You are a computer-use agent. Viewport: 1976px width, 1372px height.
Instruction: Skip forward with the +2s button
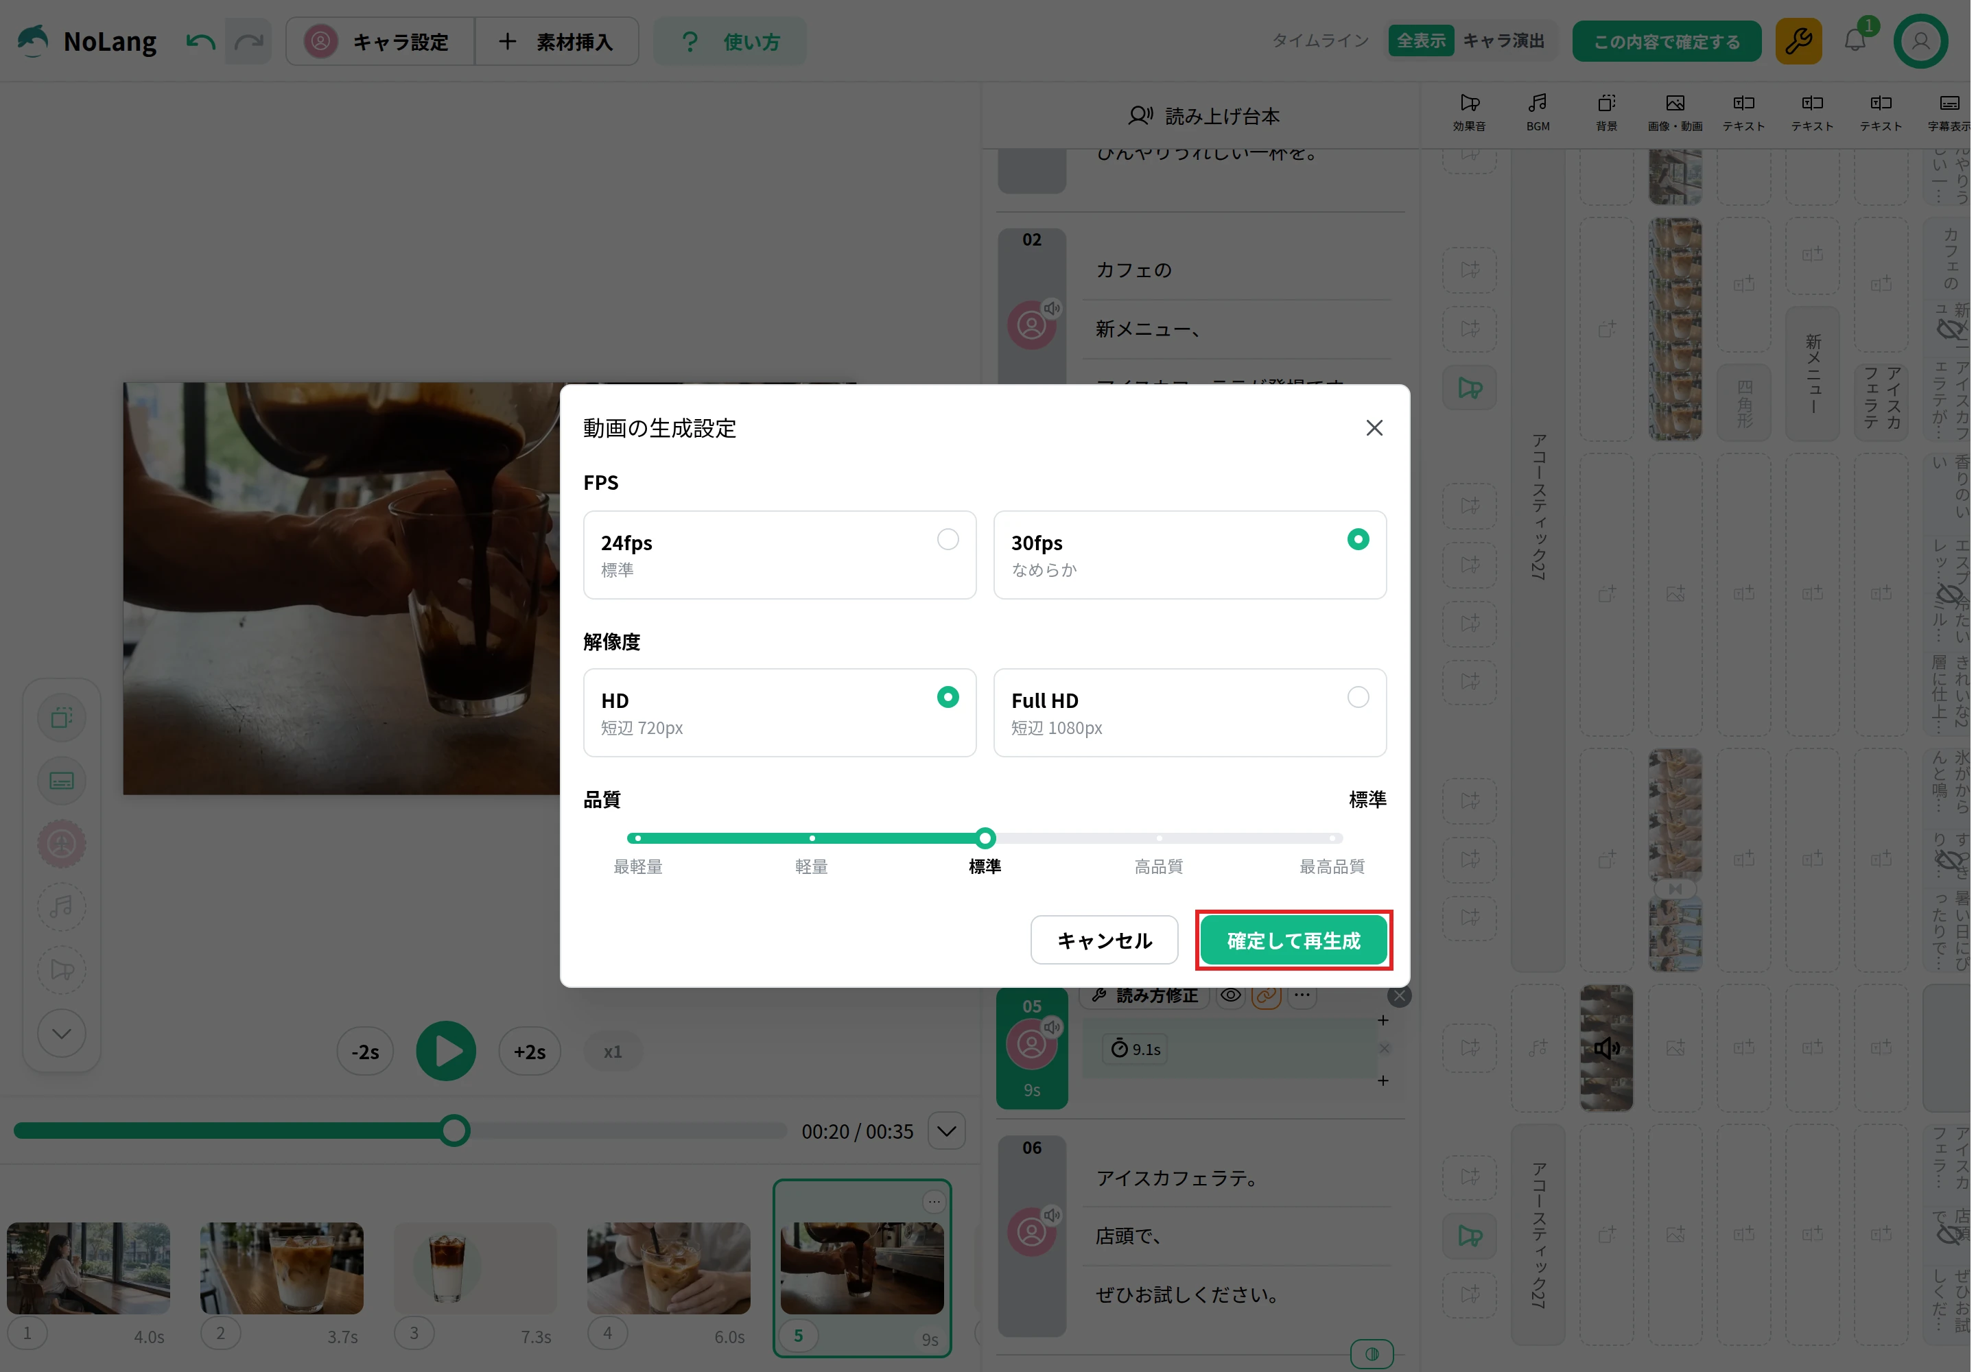tap(530, 1052)
